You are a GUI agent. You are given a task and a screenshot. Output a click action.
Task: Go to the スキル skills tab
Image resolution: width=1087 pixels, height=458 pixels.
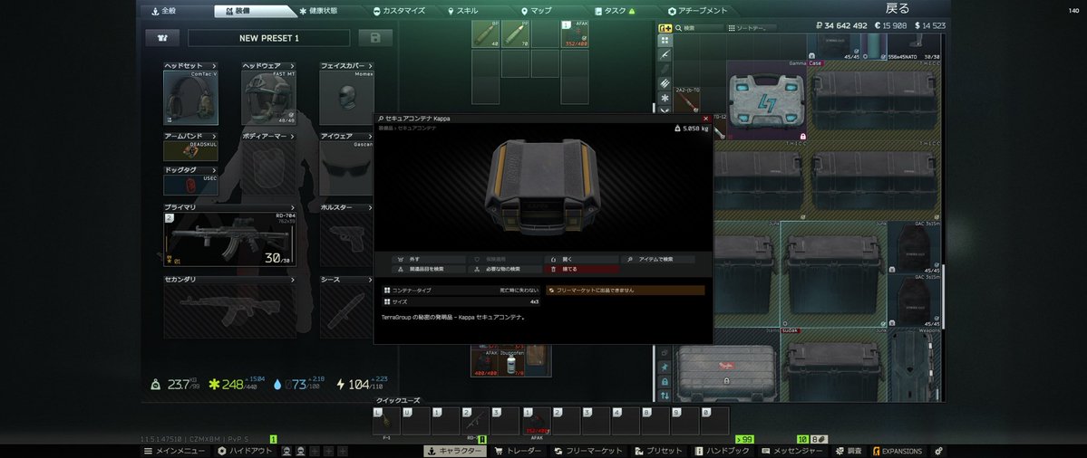463,11
